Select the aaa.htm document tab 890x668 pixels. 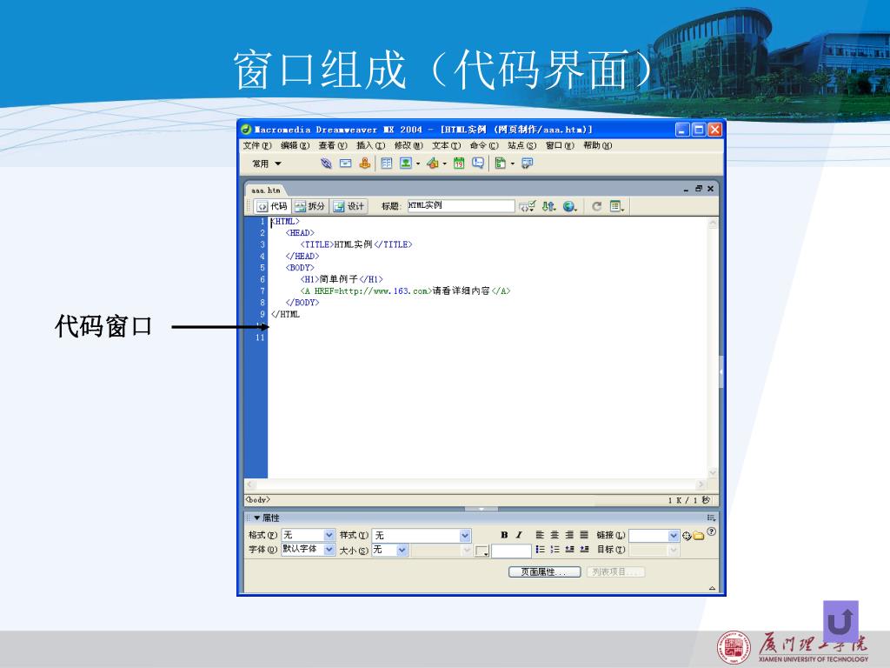[266, 190]
